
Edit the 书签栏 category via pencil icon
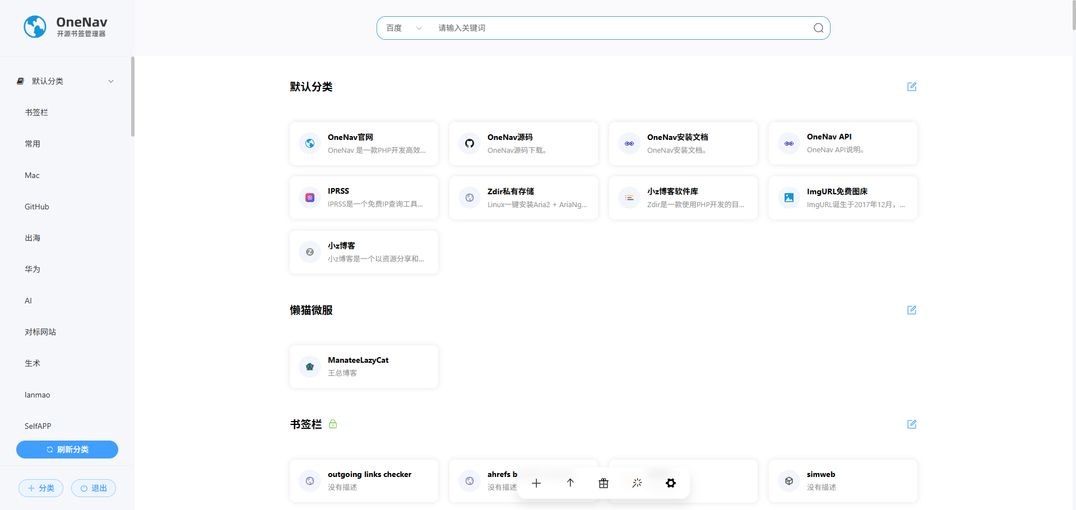912,424
